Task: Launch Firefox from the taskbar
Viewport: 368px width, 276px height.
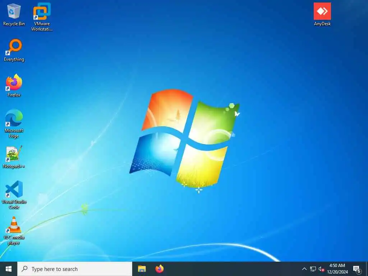Action: point(159,269)
